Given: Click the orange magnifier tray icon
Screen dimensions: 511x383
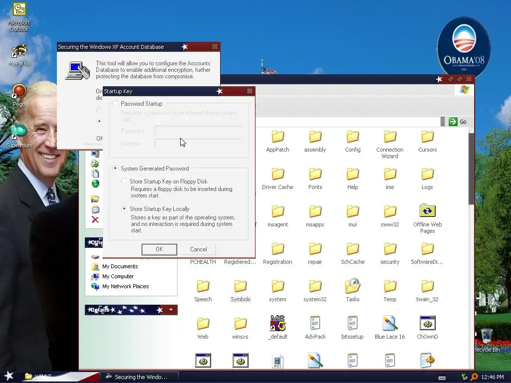Looking at the screenshot, I should [x=474, y=377].
